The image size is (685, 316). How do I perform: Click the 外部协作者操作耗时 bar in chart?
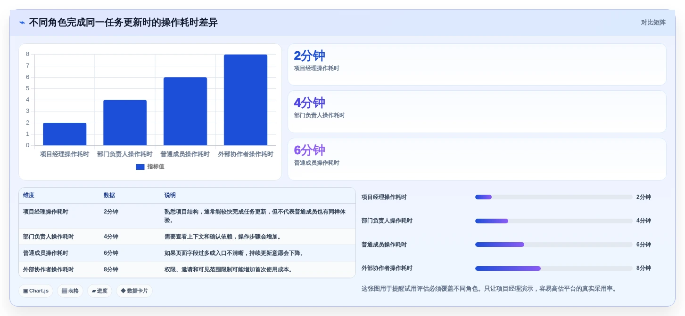(246, 100)
